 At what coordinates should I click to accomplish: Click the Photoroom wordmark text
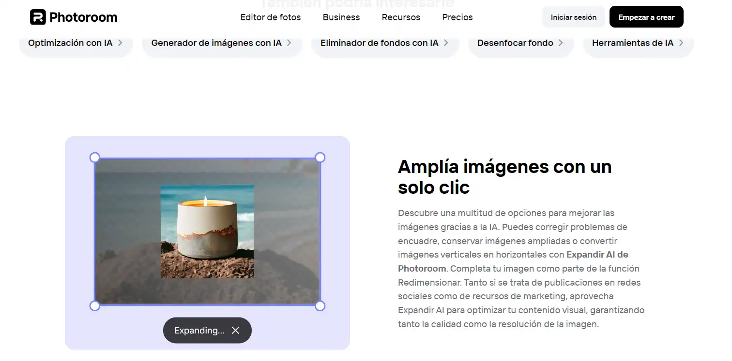(83, 17)
